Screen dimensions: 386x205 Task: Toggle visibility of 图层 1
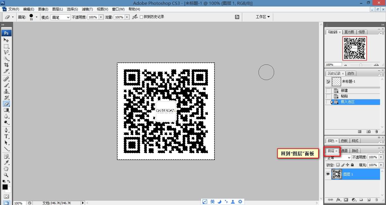(328, 174)
